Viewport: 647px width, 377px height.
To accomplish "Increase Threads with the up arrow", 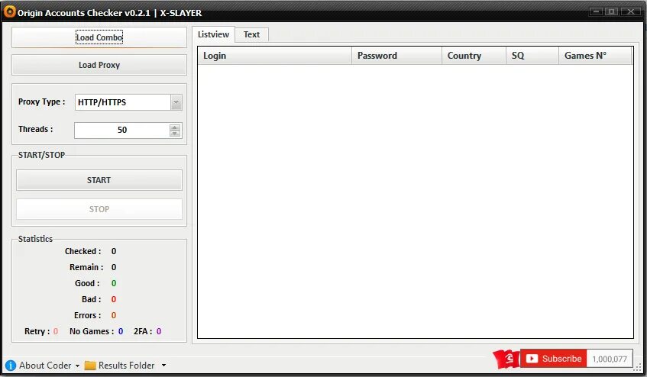I will [175, 127].
